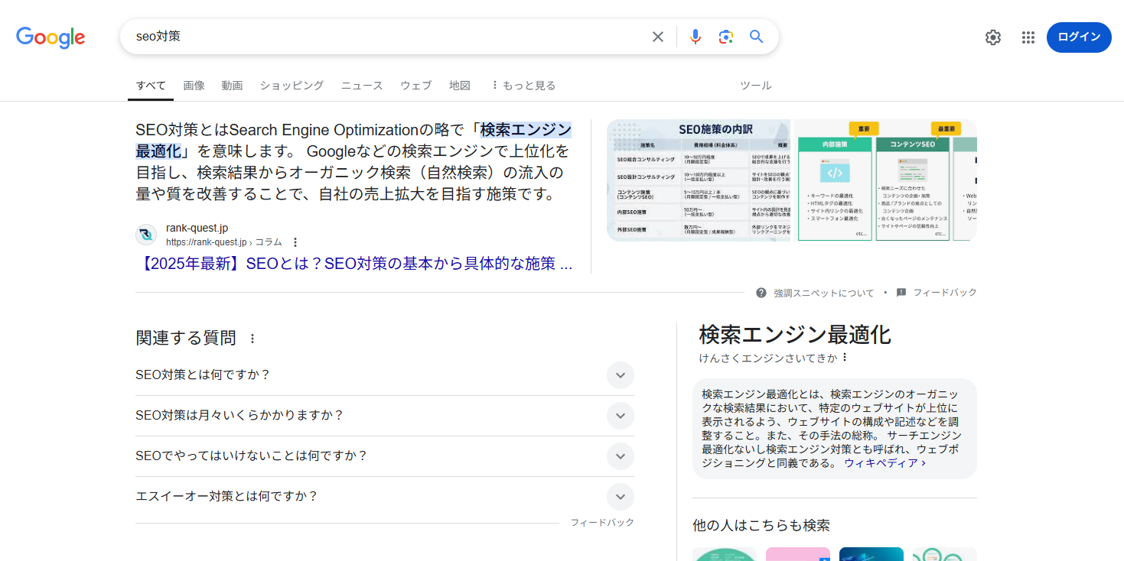The height and width of the screenshot is (561, 1124).
Task: Send snippet フィードバック link beside flag
Action: coord(945,293)
